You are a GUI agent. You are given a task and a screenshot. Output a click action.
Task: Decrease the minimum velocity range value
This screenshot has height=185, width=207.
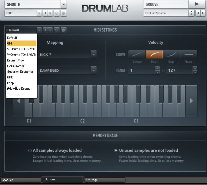(x=157, y=72)
